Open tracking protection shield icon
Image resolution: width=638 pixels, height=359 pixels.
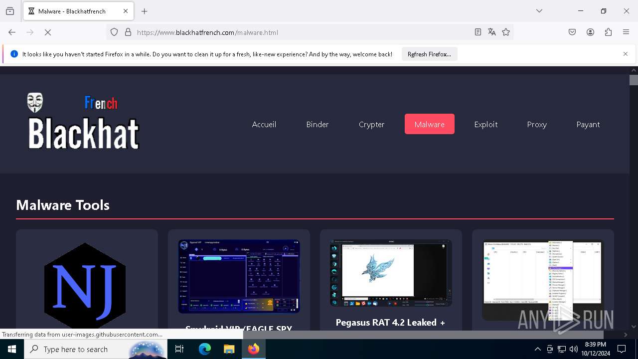click(114, 32)
